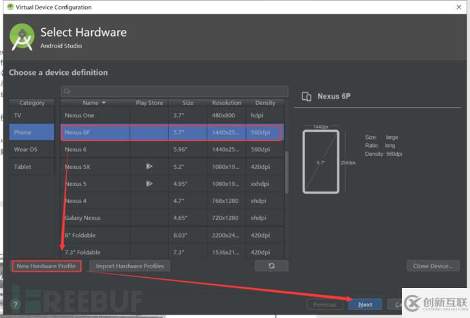Select the Wear OS category
Image resolution: width=470 pixels, height=318 pixels.
click(x=32, y=149)
